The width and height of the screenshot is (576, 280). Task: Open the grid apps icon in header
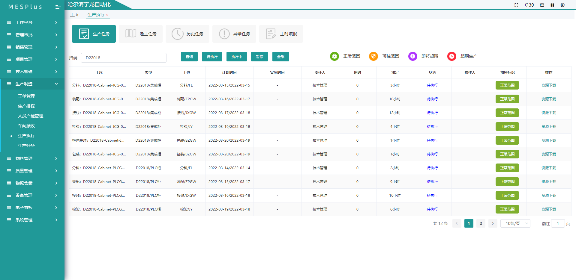point(552,5)
